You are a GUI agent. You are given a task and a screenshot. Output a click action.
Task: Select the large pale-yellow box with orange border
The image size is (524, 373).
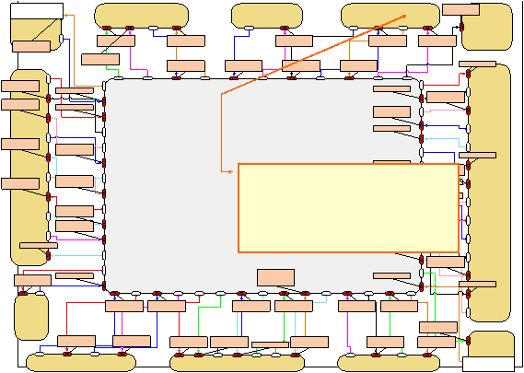348,208
